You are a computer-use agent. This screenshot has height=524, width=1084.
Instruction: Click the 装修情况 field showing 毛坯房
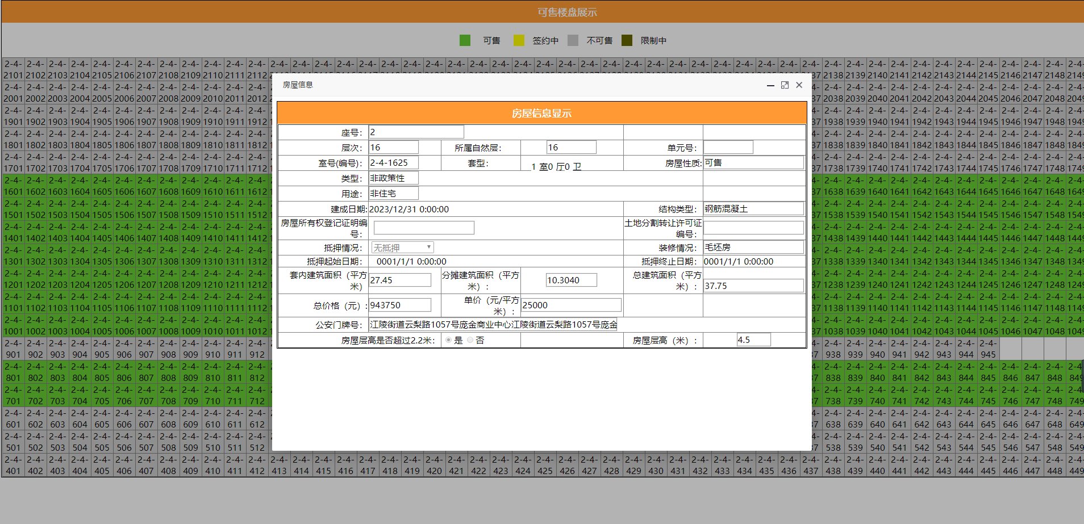click(x=753, y=247)
